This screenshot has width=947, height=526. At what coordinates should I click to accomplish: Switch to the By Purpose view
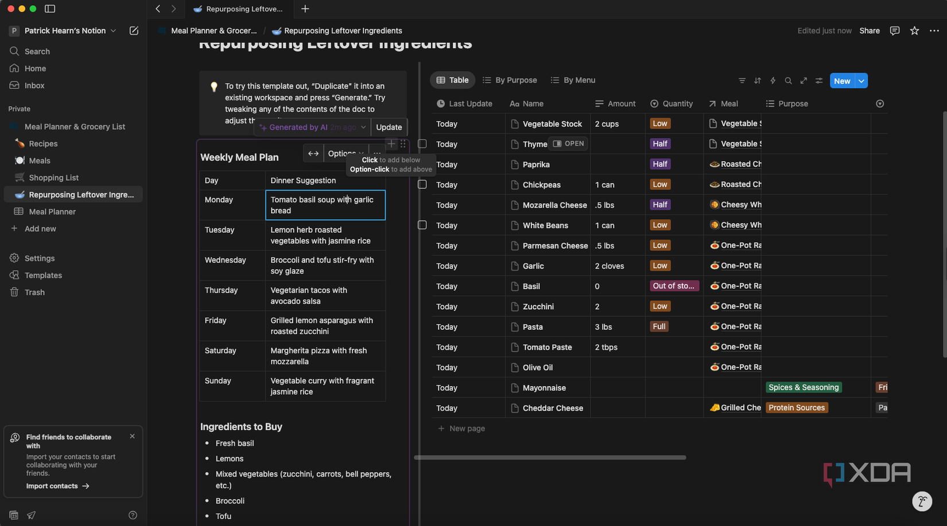tap(510, 80)
